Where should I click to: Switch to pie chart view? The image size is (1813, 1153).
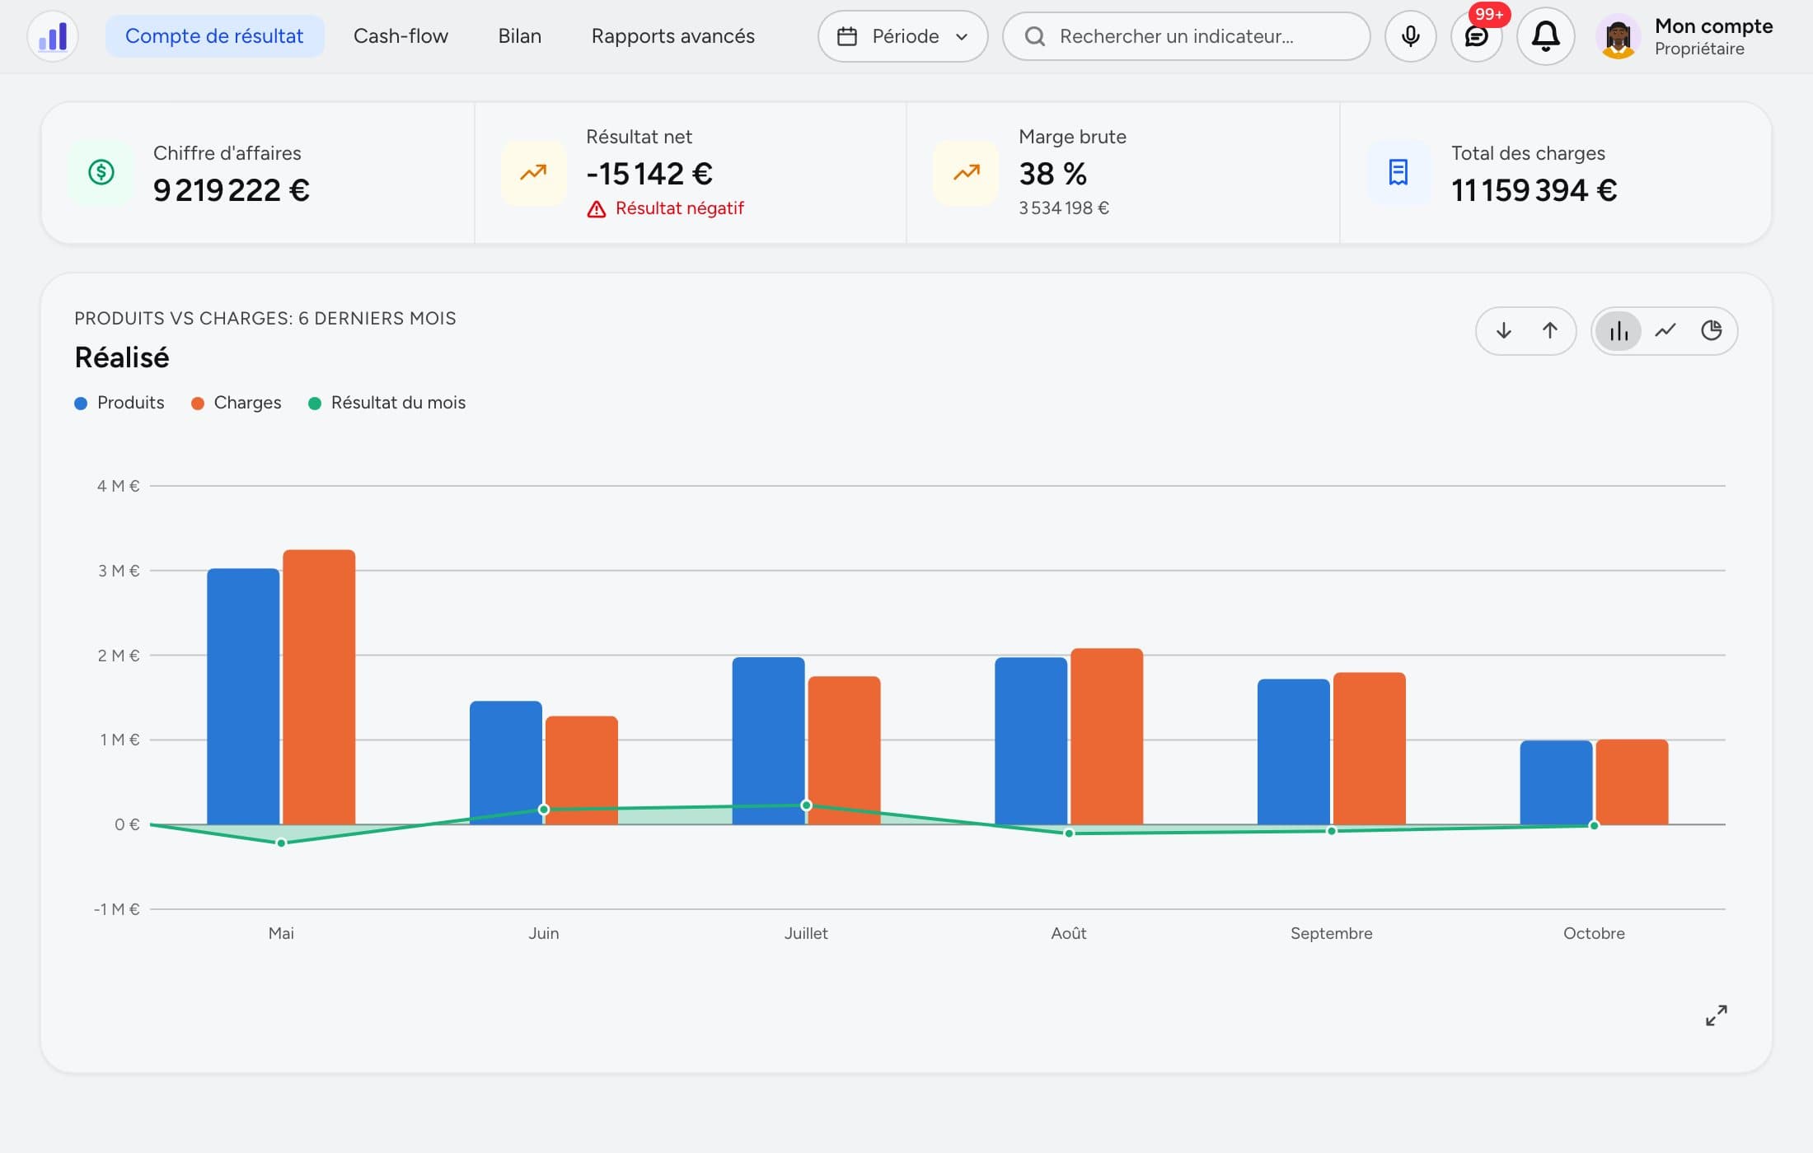coord(1711,330)
